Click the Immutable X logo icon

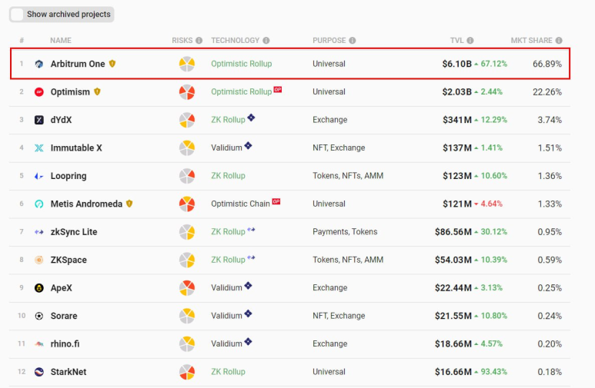tap(38, 148)
